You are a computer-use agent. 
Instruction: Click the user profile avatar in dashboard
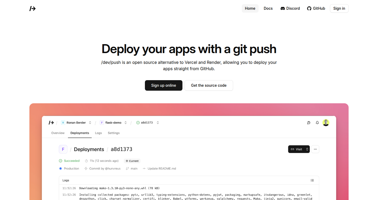326,122
